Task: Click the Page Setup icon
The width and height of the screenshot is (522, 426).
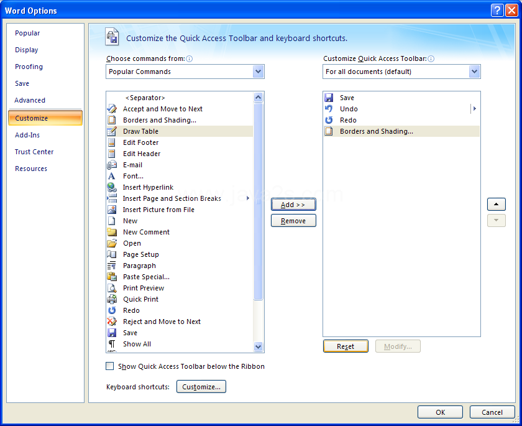Action: (112, 254)
